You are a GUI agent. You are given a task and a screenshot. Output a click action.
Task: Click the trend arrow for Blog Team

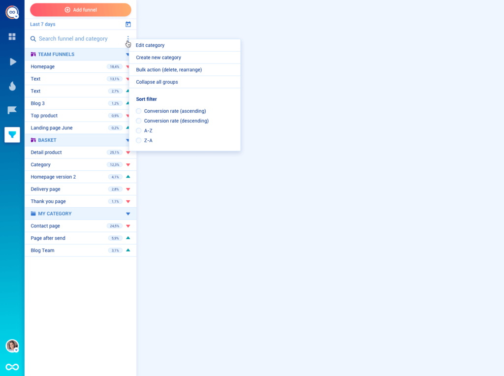click(128, 251)
